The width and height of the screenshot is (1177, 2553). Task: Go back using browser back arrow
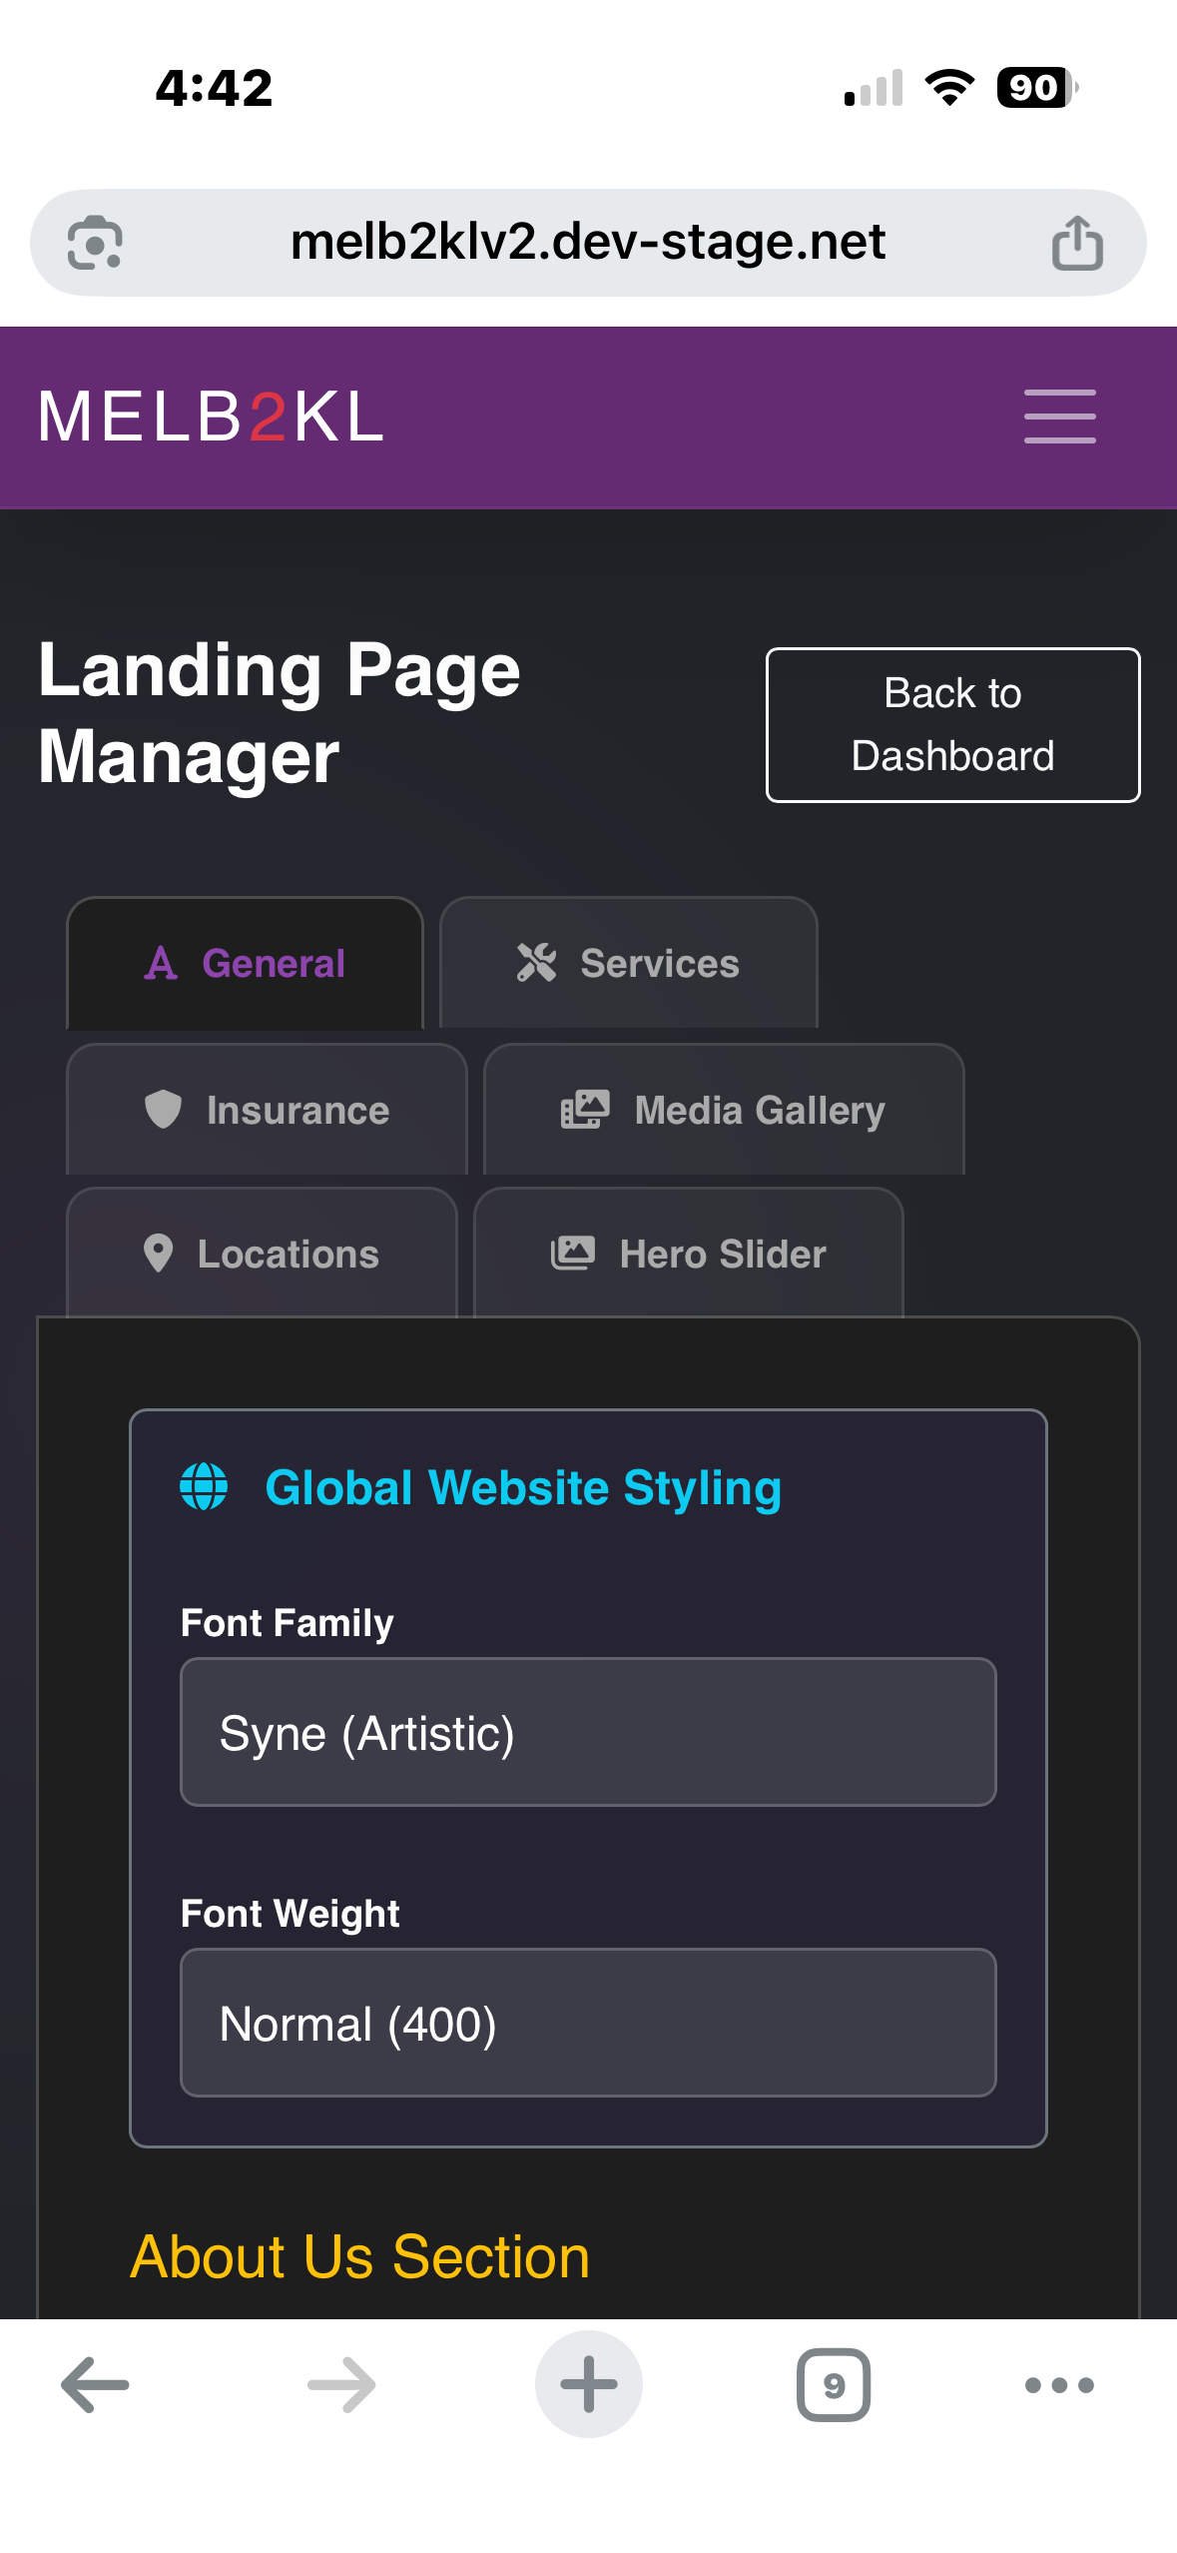[x=95, y=2384]
